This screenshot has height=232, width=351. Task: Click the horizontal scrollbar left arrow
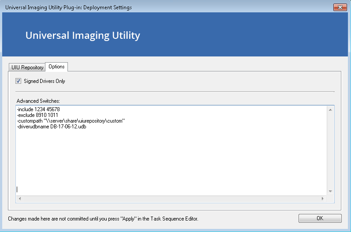(20, 198)
